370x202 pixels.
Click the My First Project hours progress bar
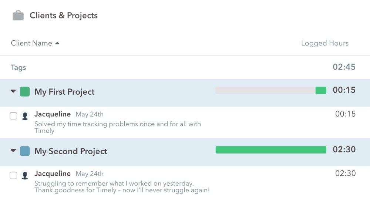(271, 90)
